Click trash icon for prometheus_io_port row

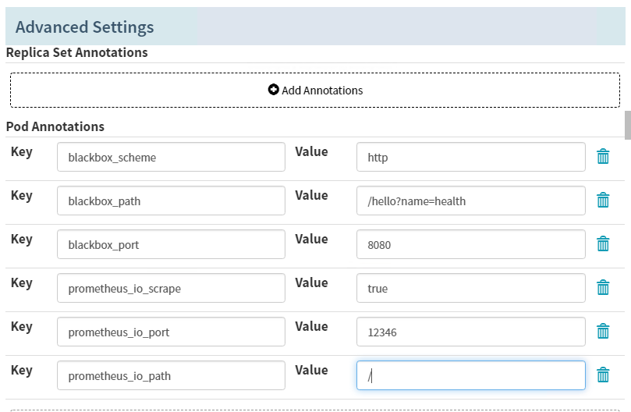coord(603,332)
